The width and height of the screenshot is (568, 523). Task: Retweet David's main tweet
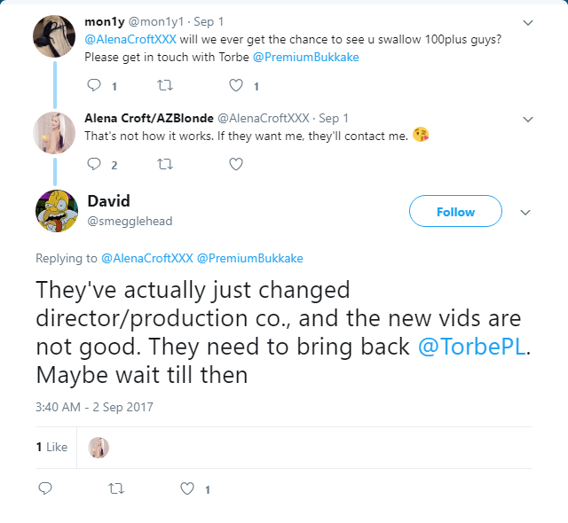click(x=115, y=488)
